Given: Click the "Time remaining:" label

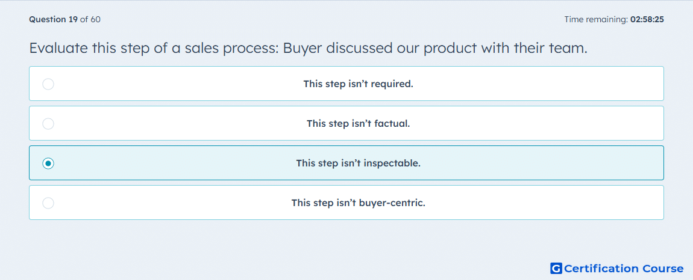Looking at the screenshot, I should click(x=596, y=19).
